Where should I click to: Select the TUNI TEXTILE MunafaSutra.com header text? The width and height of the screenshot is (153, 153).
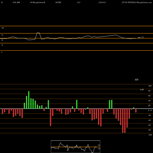pos(136,2)
